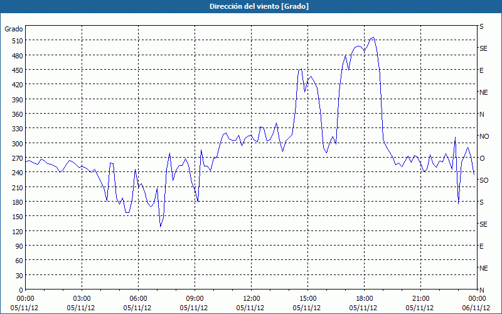Click the 09:00 time label on the bottom axis

coord(195,299)
